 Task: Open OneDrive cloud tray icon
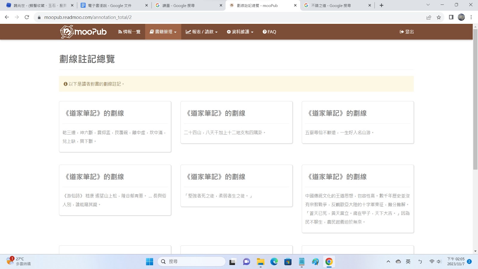click(398, 262)
